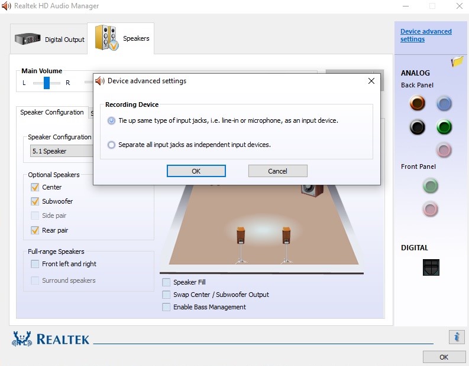Click the orange back panel audio jack
Viewport: 469px width, 366px height.
[x=418, y=103]
